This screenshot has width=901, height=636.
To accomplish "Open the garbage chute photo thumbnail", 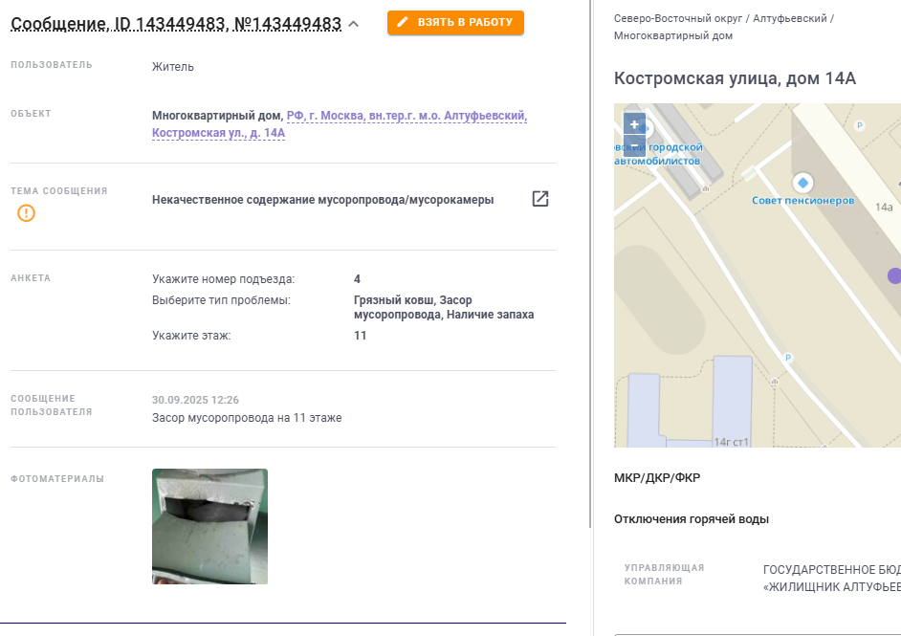I will pyautogui.click(x=209, y=526).
